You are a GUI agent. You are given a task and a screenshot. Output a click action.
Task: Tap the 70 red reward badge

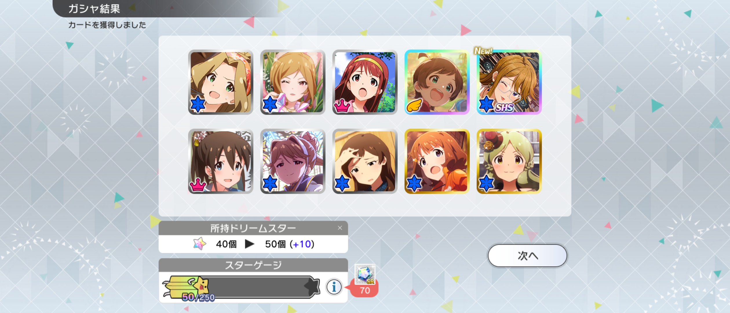(364, 290)
